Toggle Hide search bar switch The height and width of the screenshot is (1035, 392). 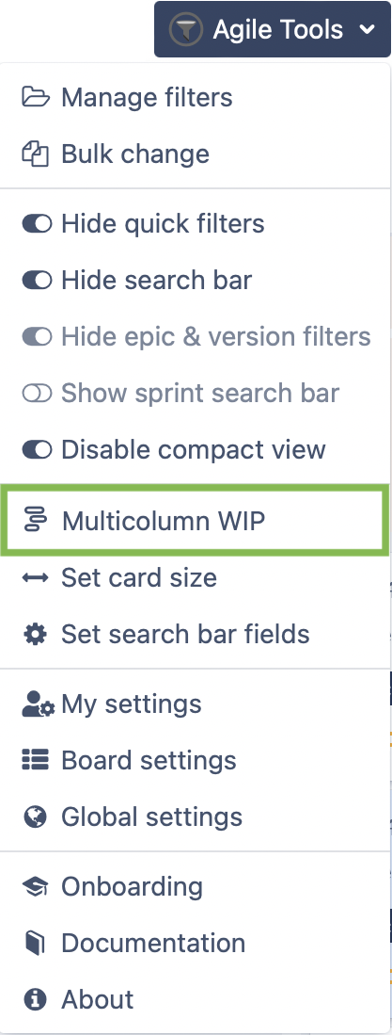[x=37, y=281]
